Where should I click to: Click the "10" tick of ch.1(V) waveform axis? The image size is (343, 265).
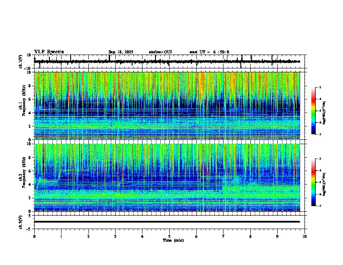pos(29,55)
